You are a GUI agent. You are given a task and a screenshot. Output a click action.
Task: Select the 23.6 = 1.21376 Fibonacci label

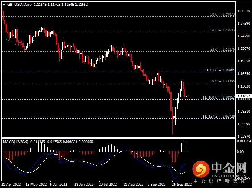tap(223, 49)
